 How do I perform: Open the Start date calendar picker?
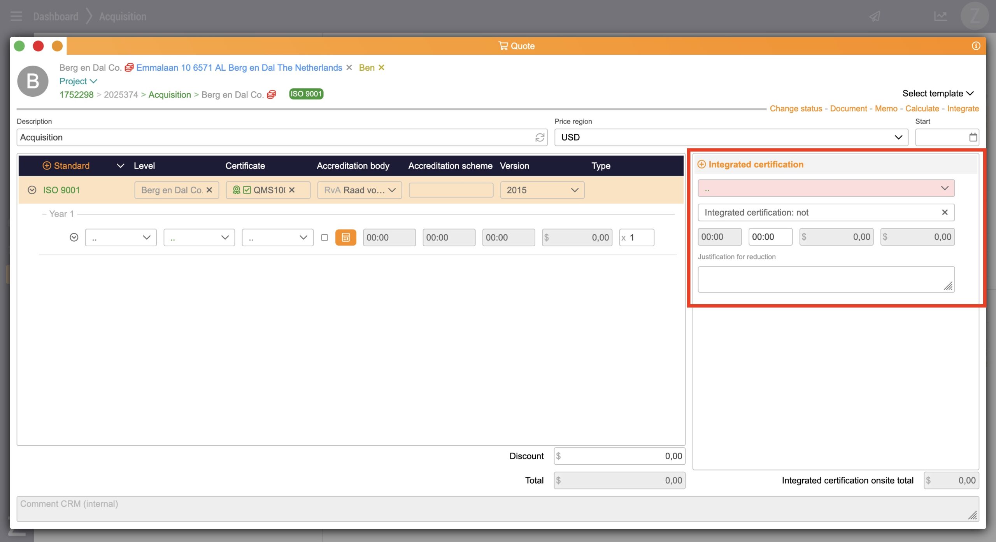pos(973,138)
